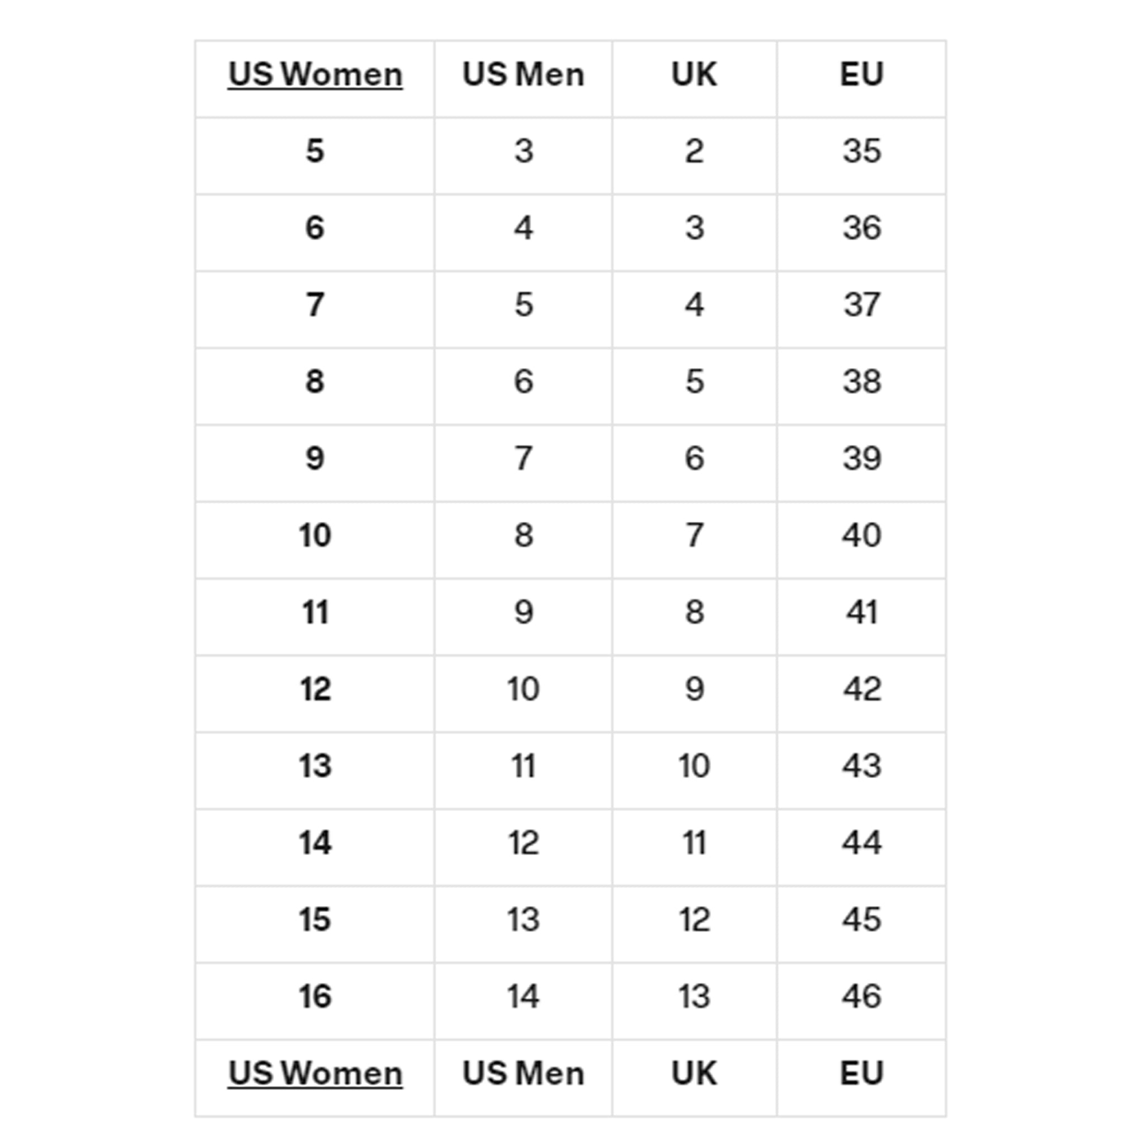Image resolution: width=1144 pixels, height=1144 pixels.
Task: Click the bottom US Women footer link
Action: click(315, 1074)
